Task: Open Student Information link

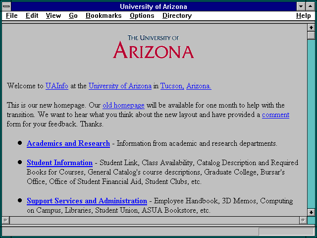Action: pyautogui.click(x=59, y=163)
